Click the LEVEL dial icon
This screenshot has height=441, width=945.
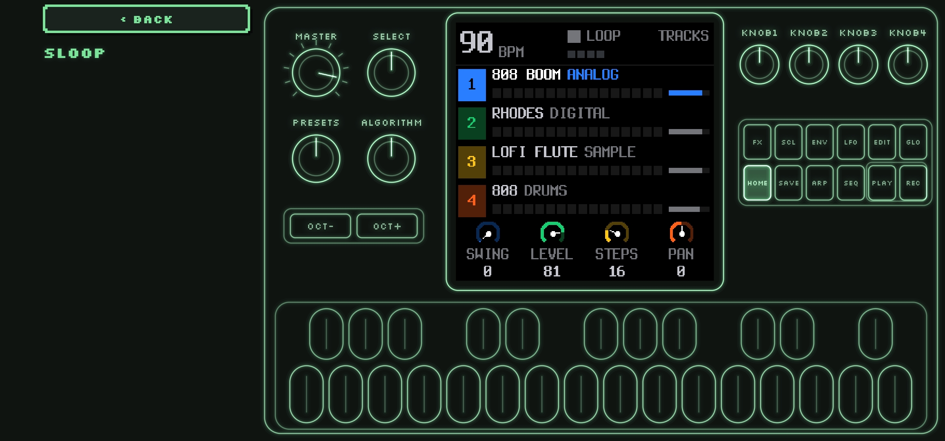552,232
